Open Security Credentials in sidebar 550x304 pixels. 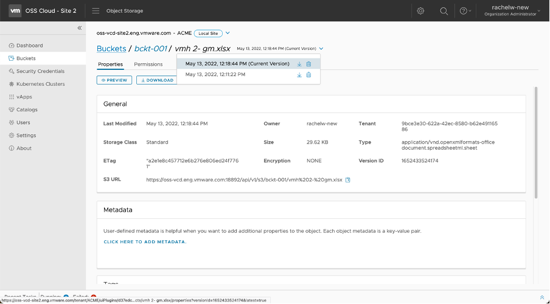tap(40, 71)
